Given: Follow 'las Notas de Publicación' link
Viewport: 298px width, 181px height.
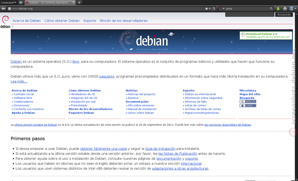Looking at the screenshot, I should (x=178, y=153).
